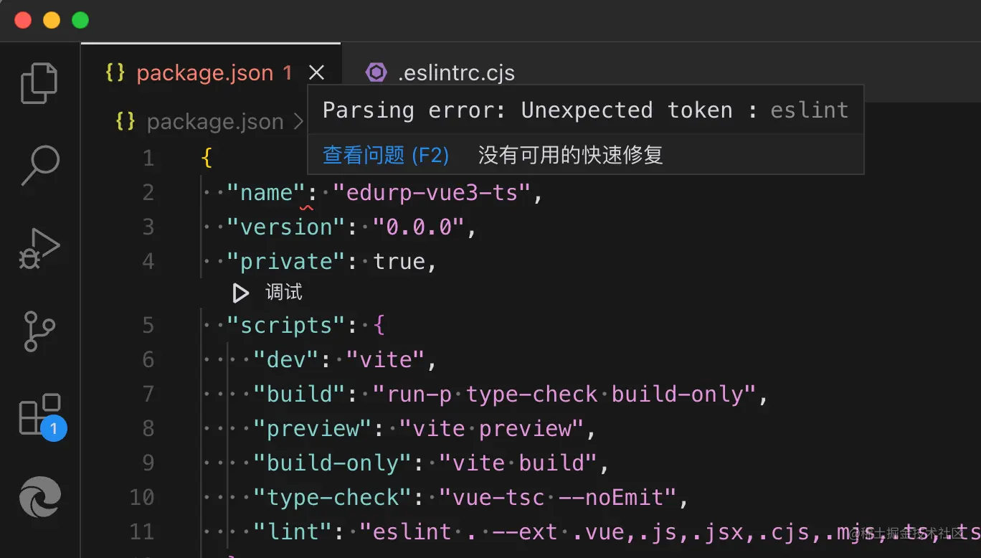Expand the package.json breadcrumb chevron
981x558 pixels.
(298, 123)
